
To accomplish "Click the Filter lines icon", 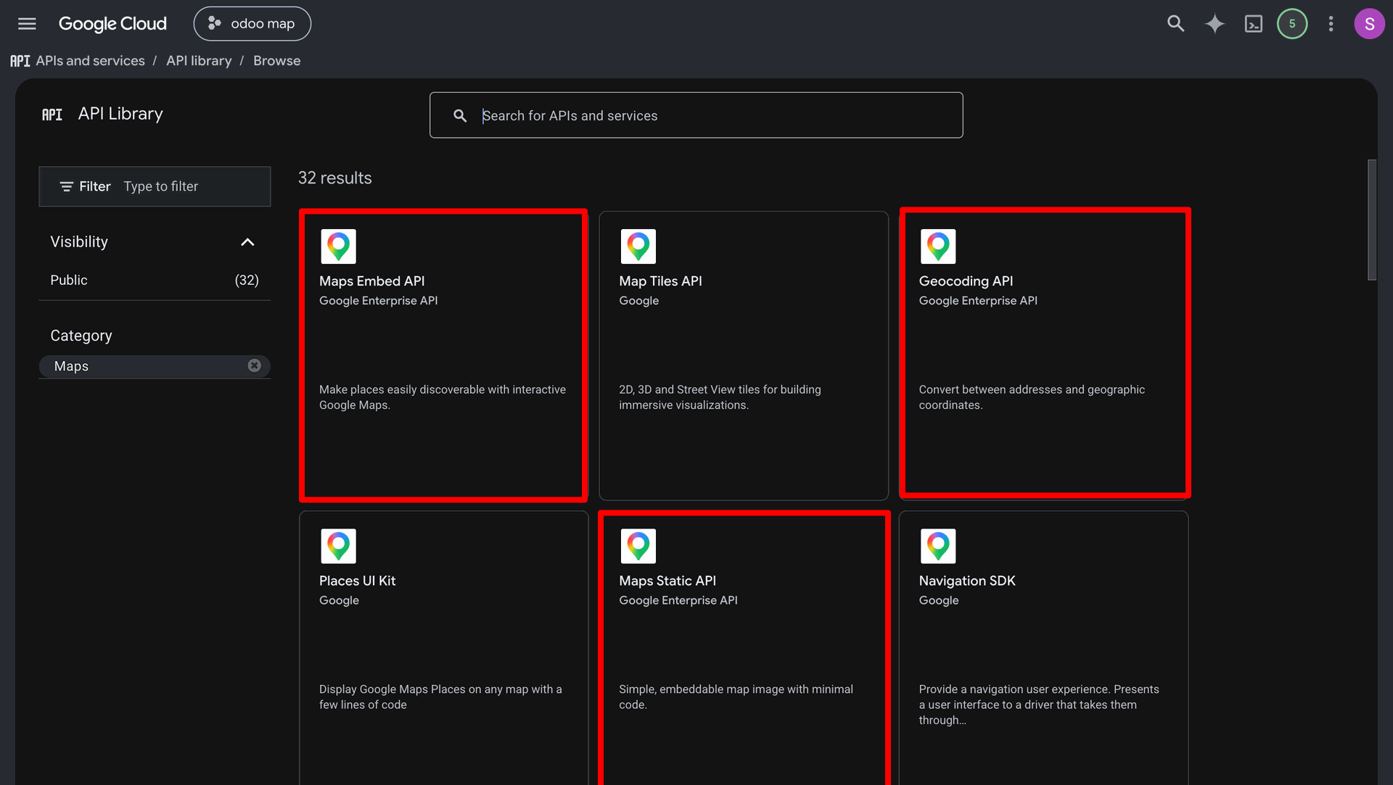I will pos(66,187).
